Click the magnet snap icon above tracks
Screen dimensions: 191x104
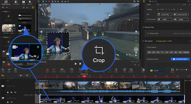(27, 75)
